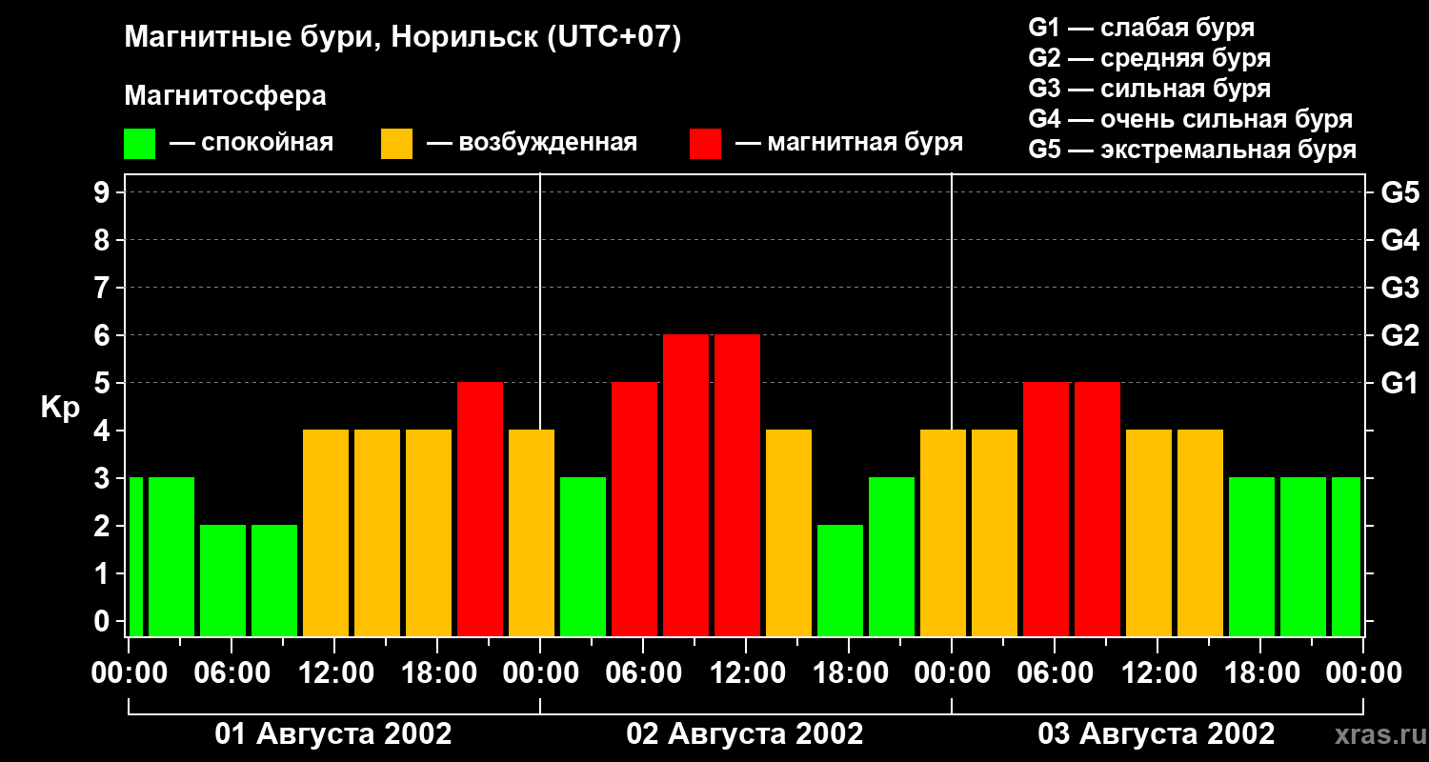1429x762 pixels.
Task: Click the narrow green bar at chart start
Action: pos(135,557)
